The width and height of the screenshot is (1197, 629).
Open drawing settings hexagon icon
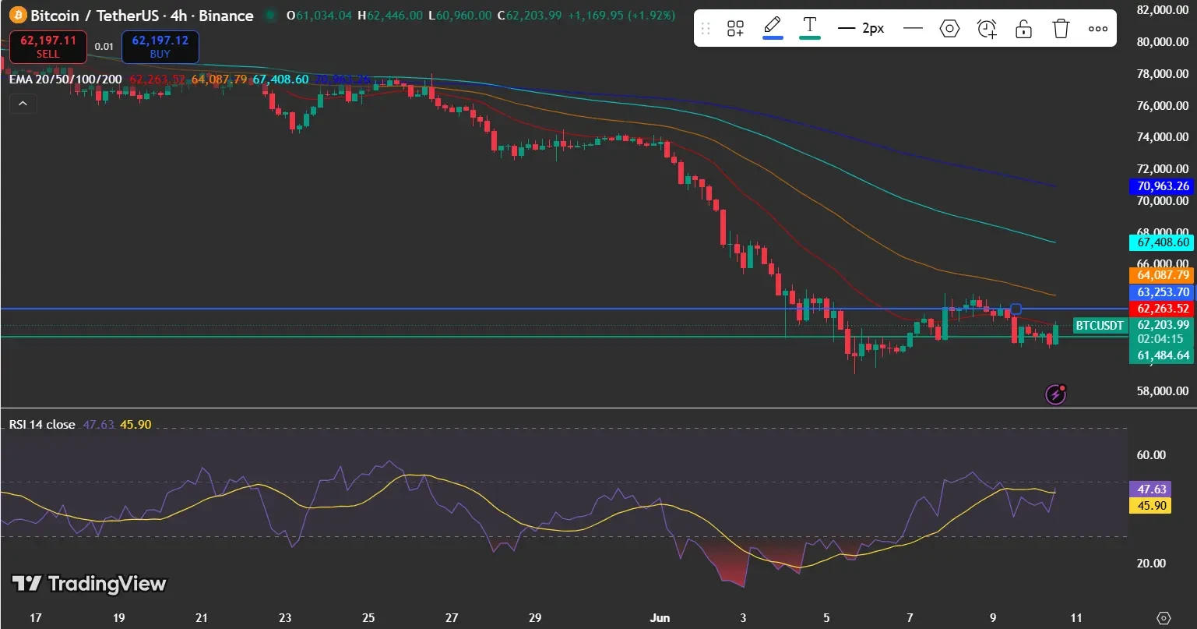point(949,29)
